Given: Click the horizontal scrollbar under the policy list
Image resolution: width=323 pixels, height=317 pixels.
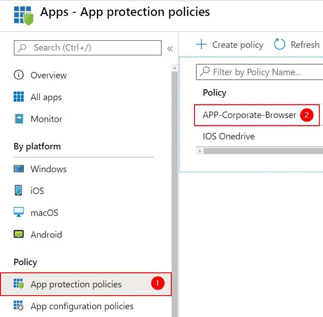Looking at the screenshot, I should pyautogui.click(x=263, y=151).
